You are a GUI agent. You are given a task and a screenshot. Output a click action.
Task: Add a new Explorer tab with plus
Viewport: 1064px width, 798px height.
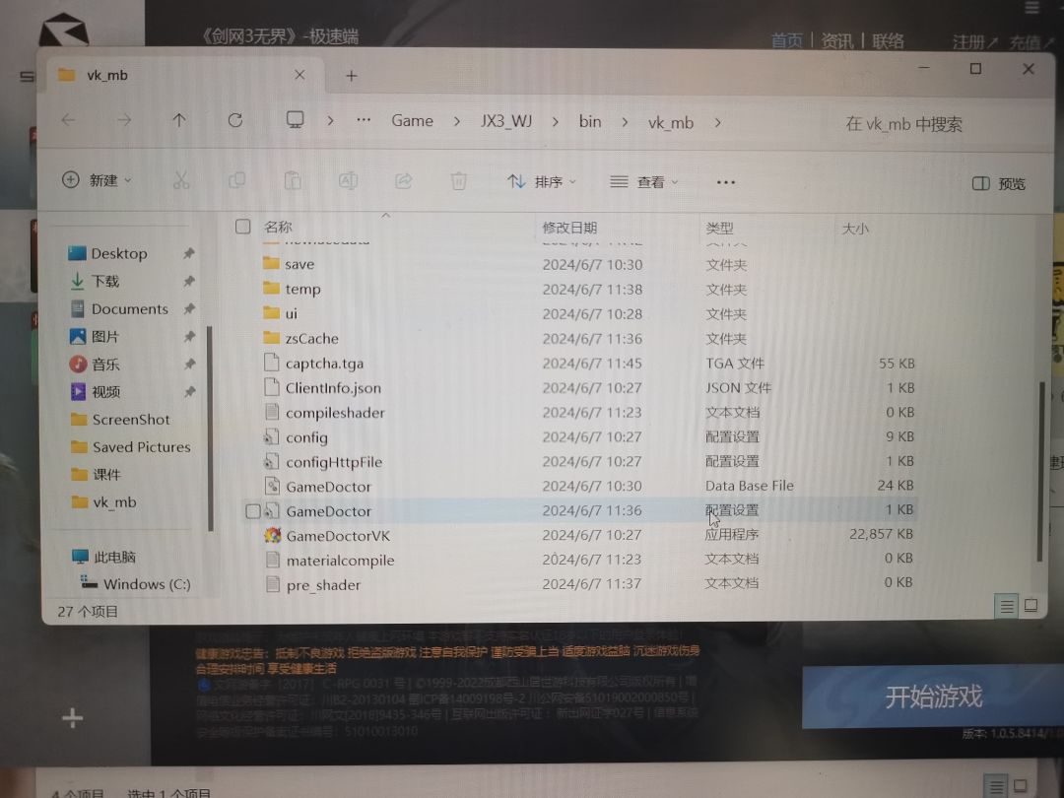[x=352, y=76]
